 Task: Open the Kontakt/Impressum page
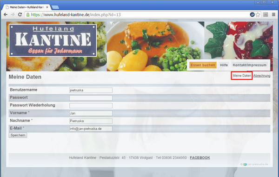(249, 65)
